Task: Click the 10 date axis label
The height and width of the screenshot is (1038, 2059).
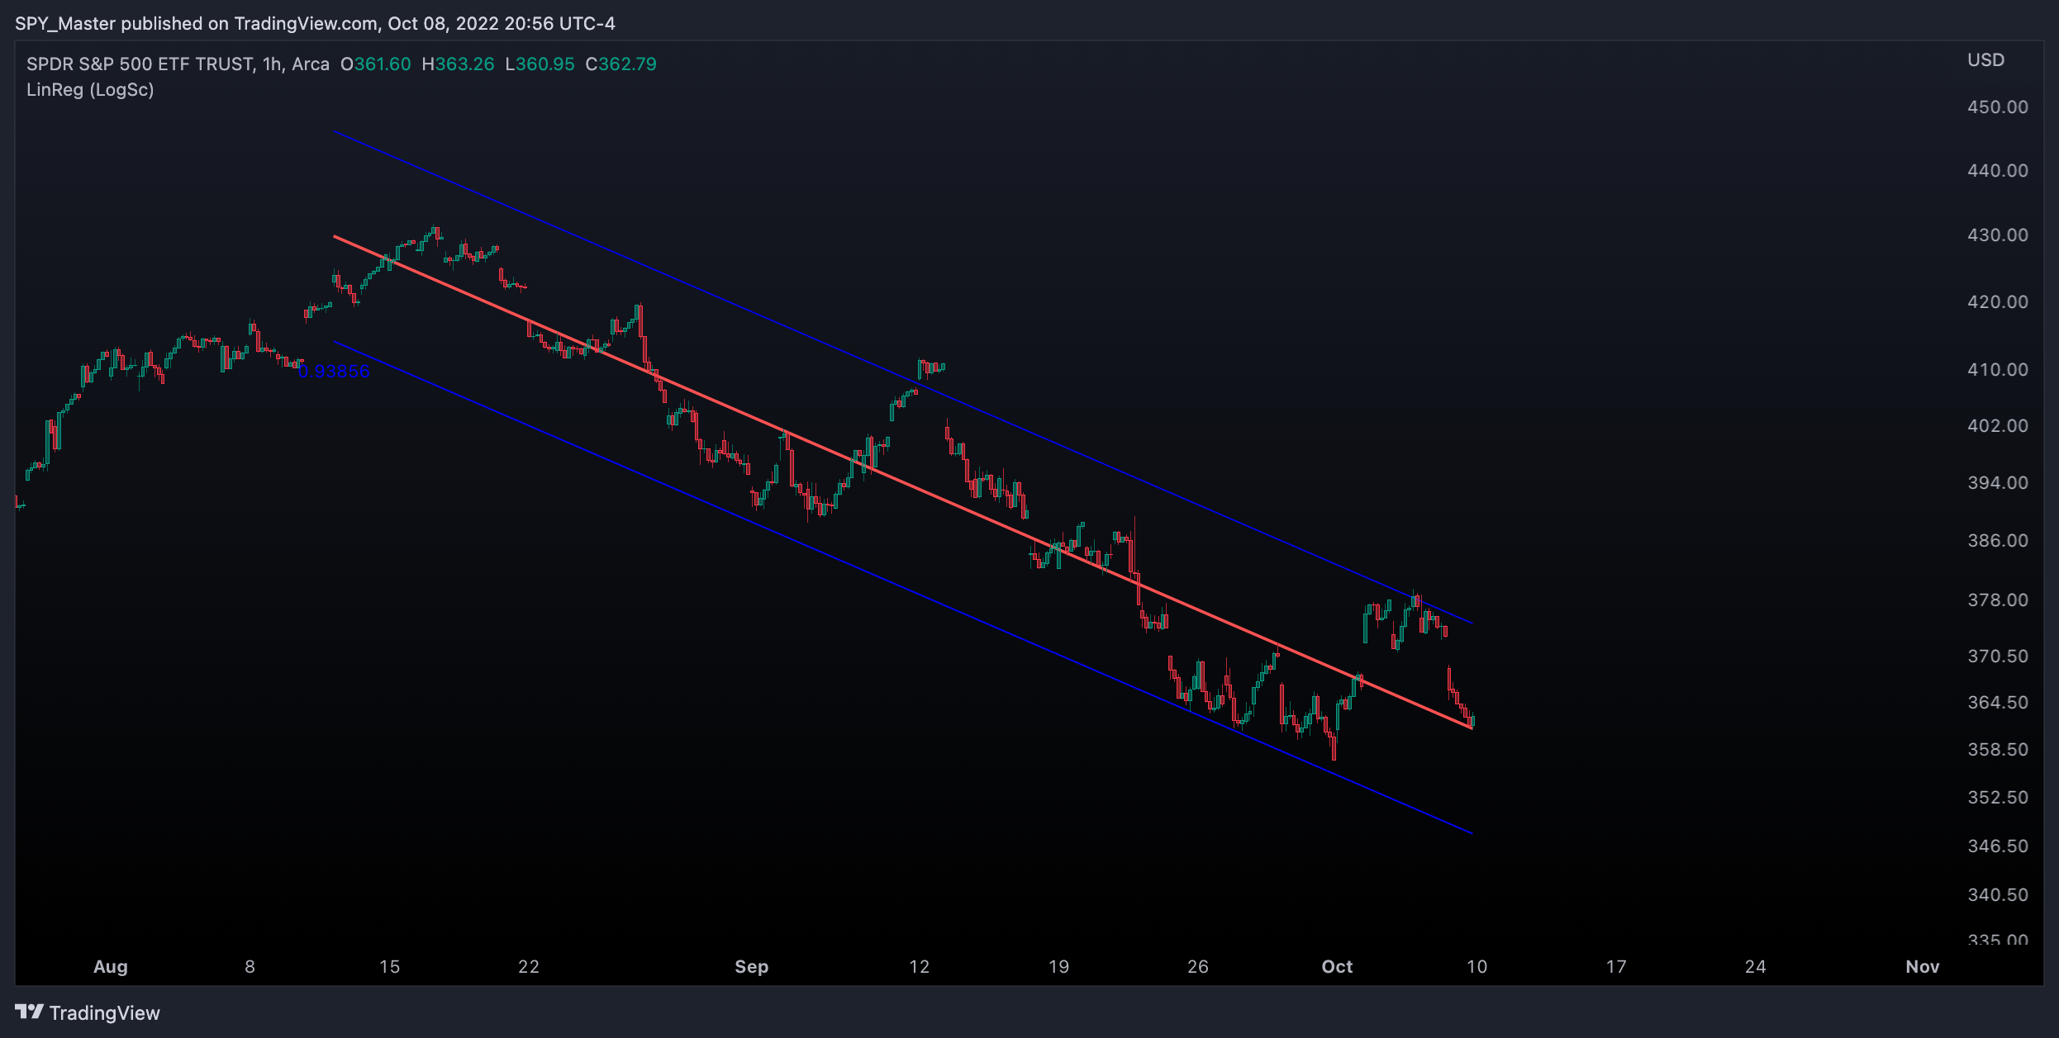Action: [x=1476, y=967]
